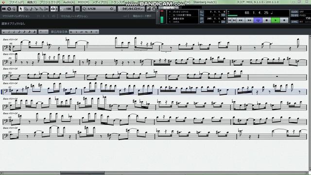Select the Insert Note tool
This screenshot has width=311, height=175.
click(x=31, y=9)
